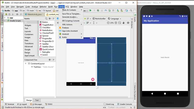The width and height of the screenshot is (194, 109).
Task: Open Search Everywhere magnifier icon in toolbar
Action: pyautogui.click(x=131, y=11)
